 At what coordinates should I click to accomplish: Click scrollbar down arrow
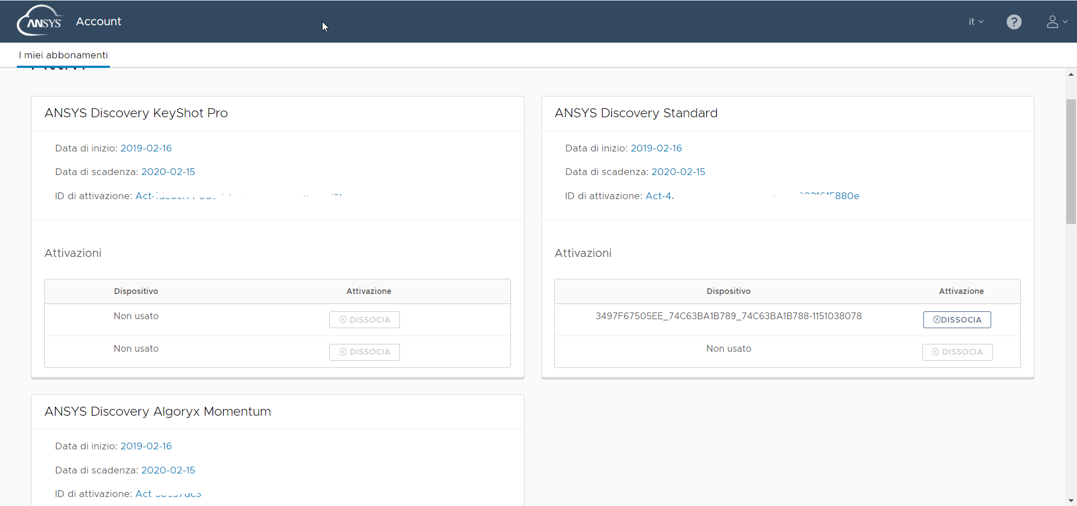tap(1071, 500)
